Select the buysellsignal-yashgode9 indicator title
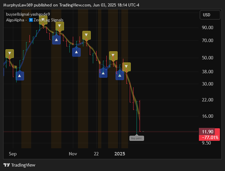225x171 pixels. [28, 14]
